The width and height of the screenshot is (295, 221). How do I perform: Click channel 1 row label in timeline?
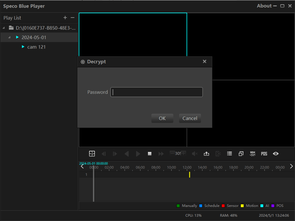(86, 174)
